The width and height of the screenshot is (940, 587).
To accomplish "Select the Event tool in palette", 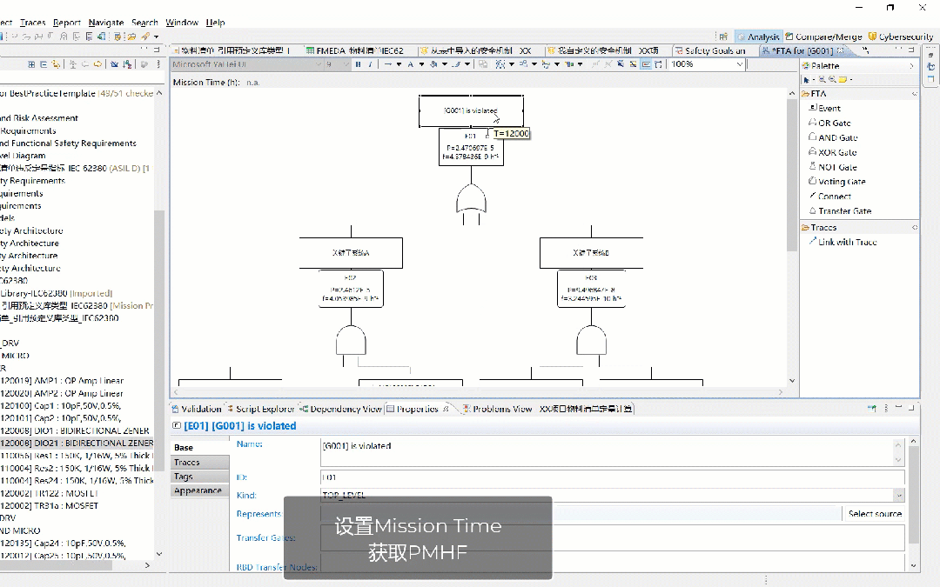I will point(825,109).
